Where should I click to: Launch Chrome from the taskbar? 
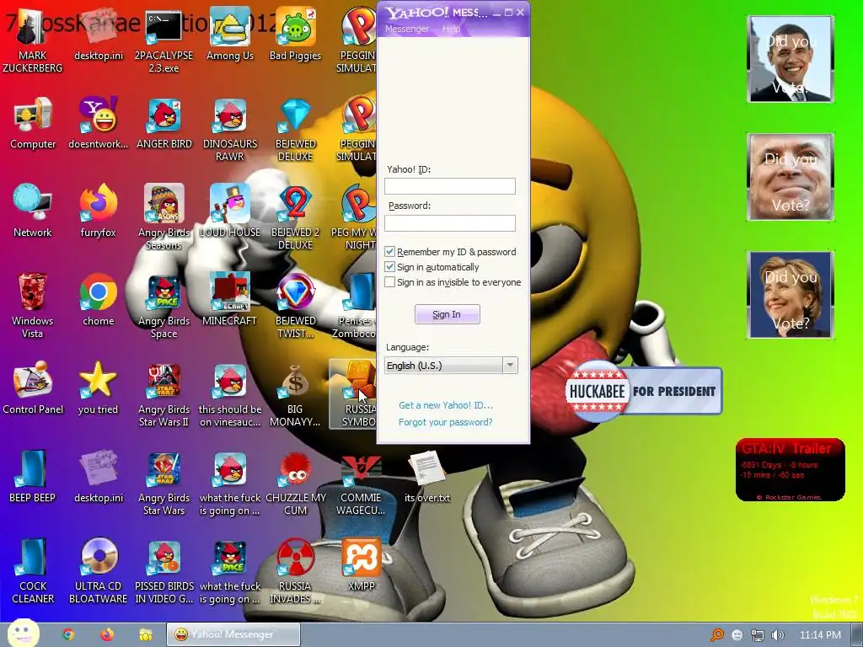click(68, 634)
